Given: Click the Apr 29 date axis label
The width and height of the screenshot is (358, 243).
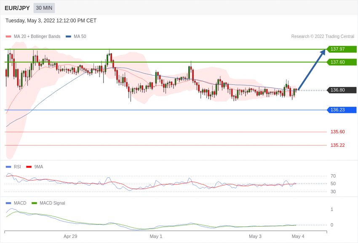Looking at the screenshot, I should coord(70,236).
